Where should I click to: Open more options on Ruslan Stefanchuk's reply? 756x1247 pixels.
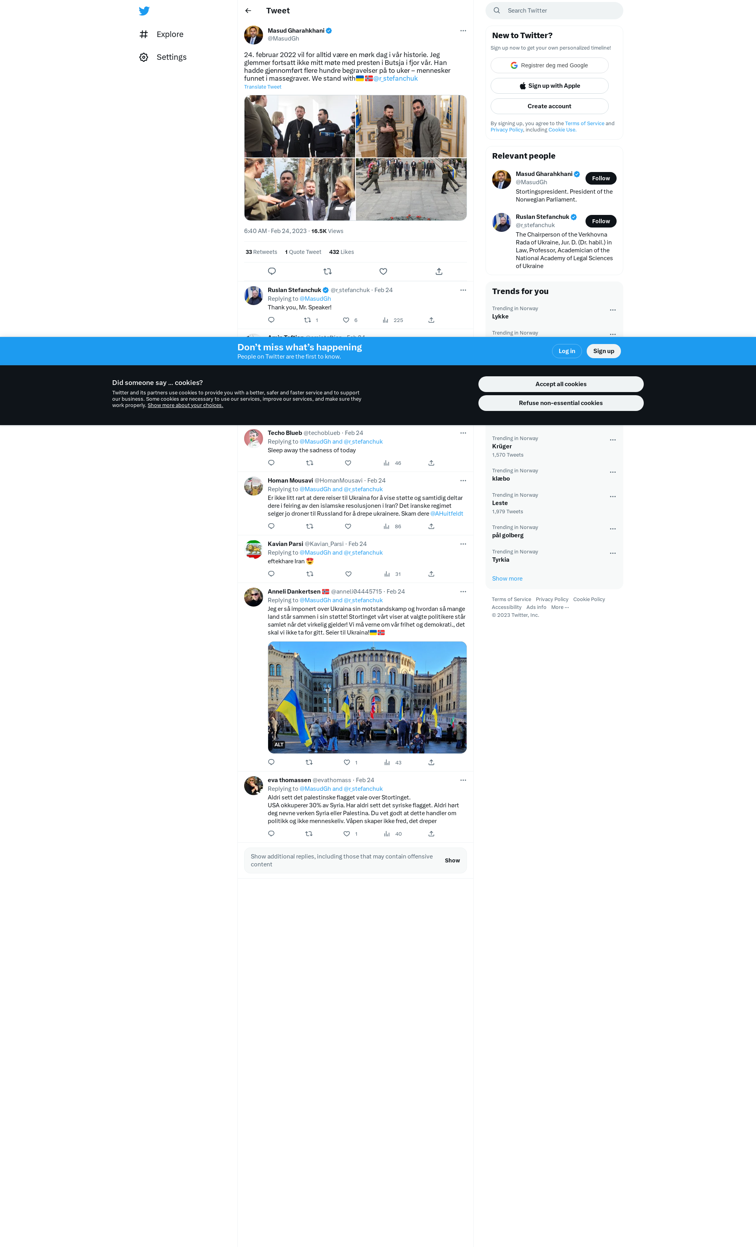click(463, 290)
